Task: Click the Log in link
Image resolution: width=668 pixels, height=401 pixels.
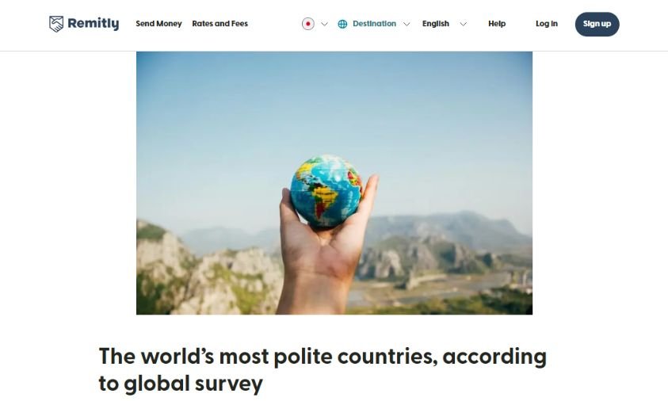Action: pyautogui.click(x=547, y=24)
